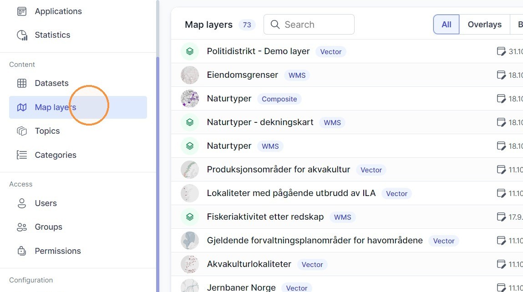The image size is (523, 292).
Task: Click the Users person icon
Action: point(22,203)
